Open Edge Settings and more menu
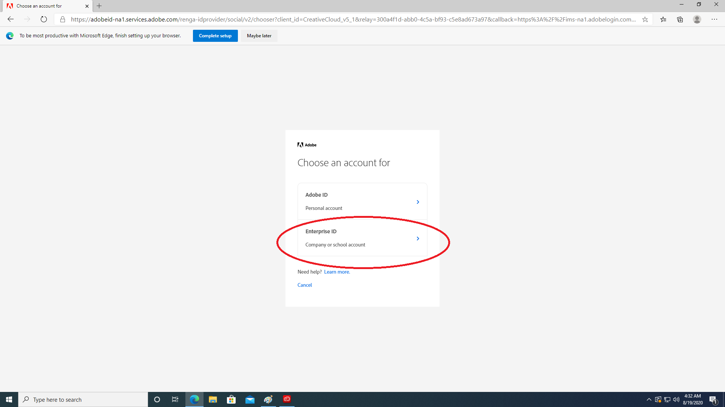 click(714, 19)
